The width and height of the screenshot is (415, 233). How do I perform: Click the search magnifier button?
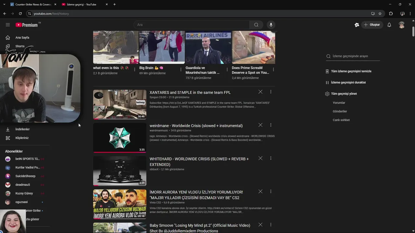pos(256,25)
